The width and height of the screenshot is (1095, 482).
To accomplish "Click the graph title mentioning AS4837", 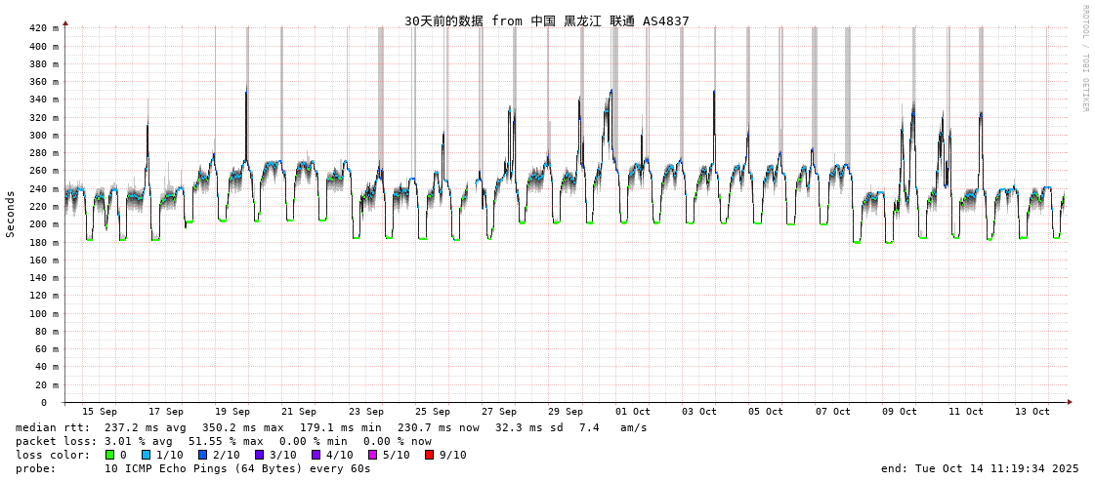I will [546, 20].
